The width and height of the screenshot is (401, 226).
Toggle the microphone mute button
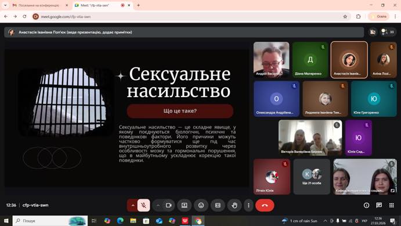tap(144, 205)
